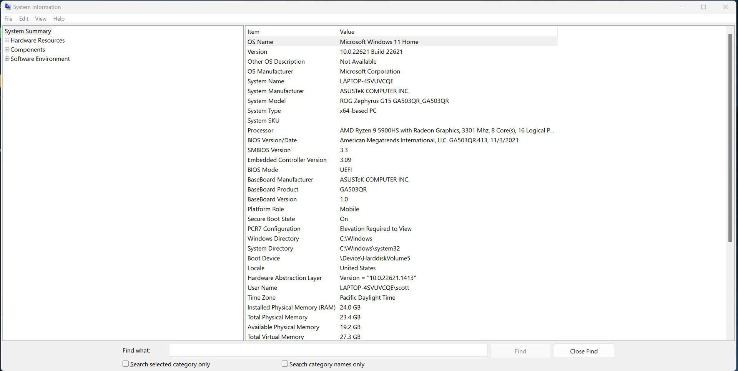The width and height of the screenshot is (738, 371).
Task: Maximize the System Information window
Action: click(x=703, y=7)
